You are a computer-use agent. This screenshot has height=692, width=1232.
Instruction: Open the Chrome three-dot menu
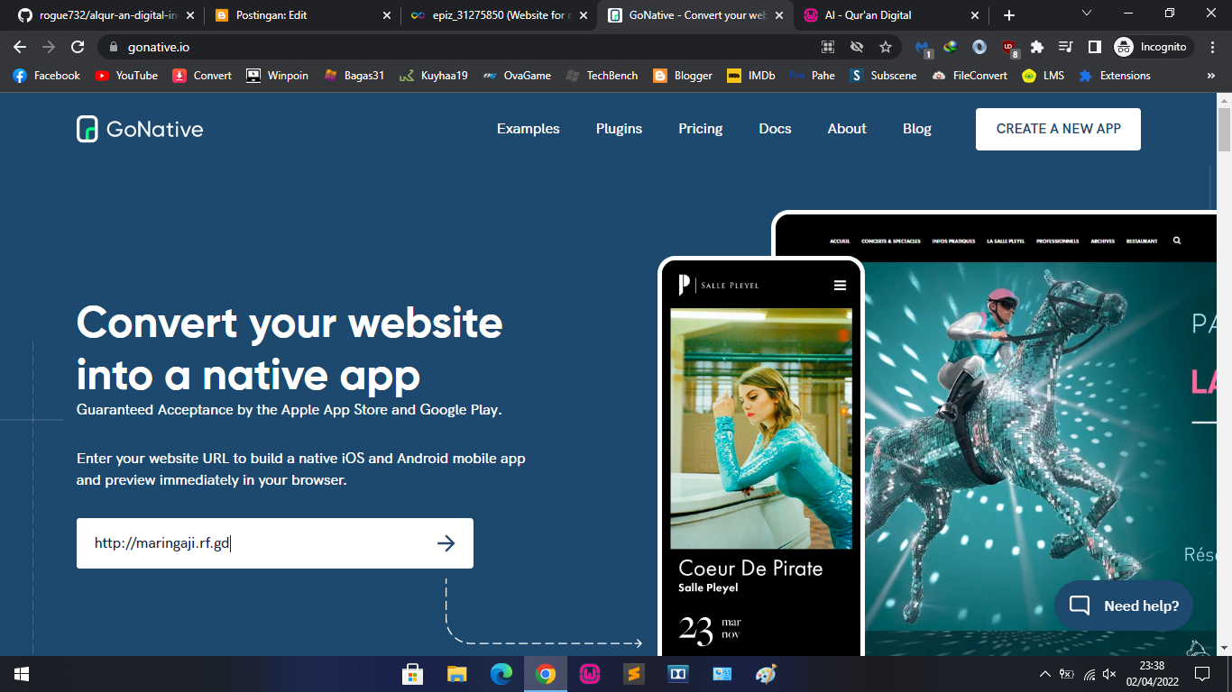coord(1213,47)
